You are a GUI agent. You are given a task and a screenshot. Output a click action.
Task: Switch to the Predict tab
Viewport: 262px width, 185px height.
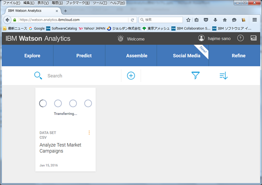[x=84, y=55]
